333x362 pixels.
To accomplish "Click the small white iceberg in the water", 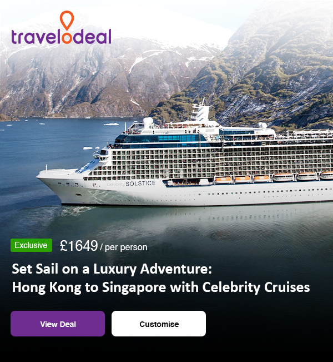I will 111,124.
